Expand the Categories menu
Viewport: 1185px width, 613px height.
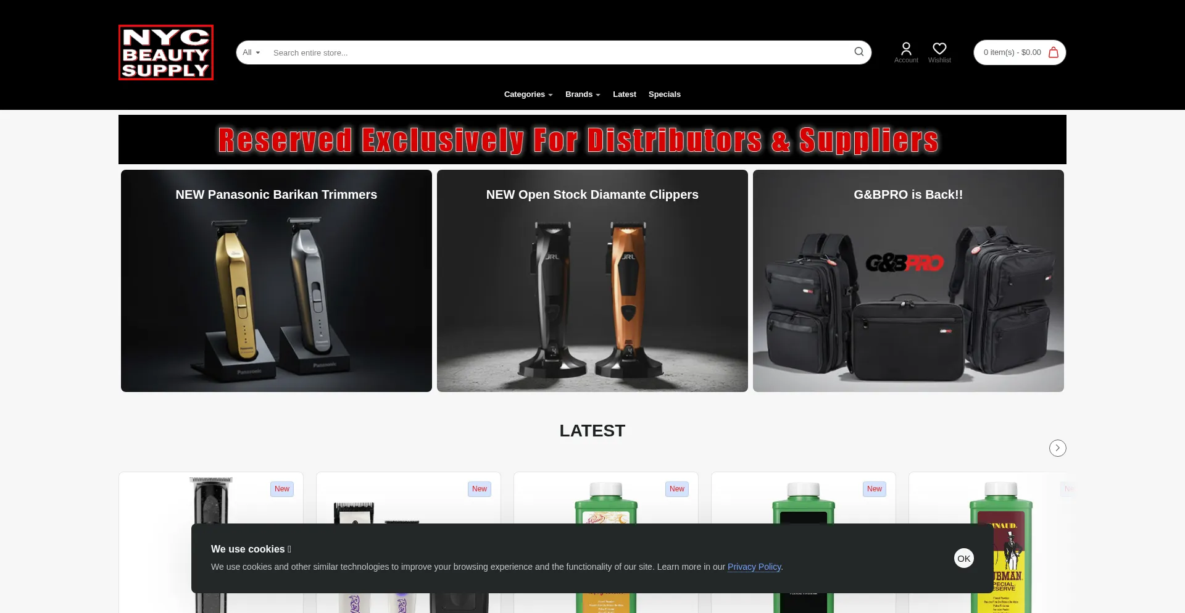point(528,94)
